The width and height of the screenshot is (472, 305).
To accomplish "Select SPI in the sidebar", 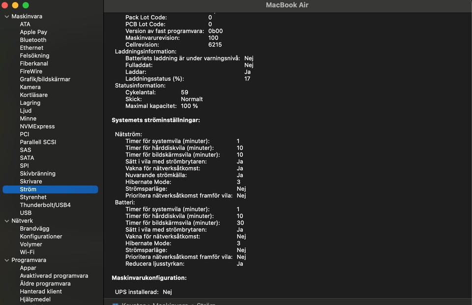I will point(25,166).
